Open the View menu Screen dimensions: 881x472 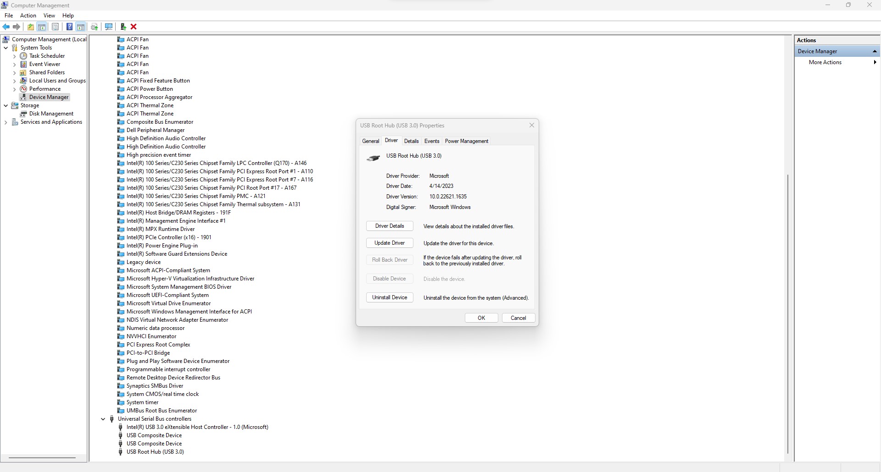click(49, 16)
